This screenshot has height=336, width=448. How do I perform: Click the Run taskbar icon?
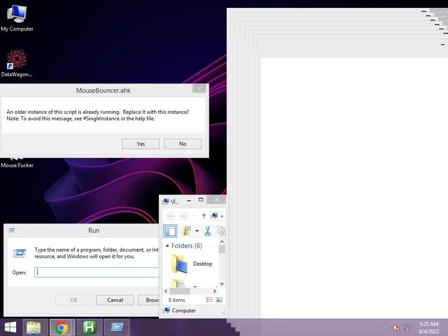point(116,327)
